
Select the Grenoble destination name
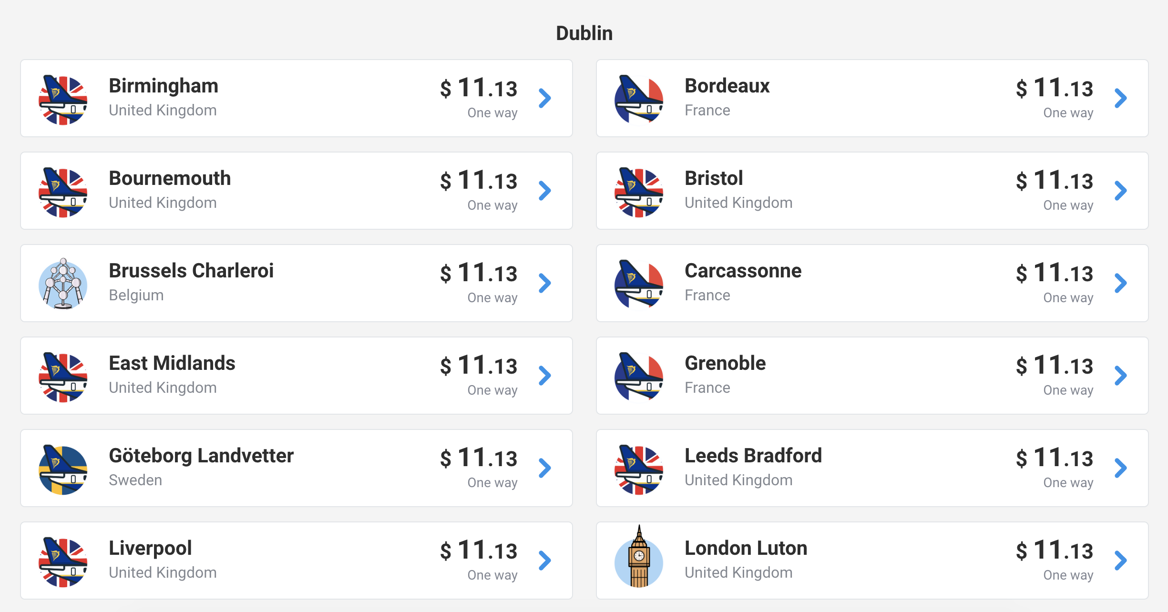coord(725,363)
